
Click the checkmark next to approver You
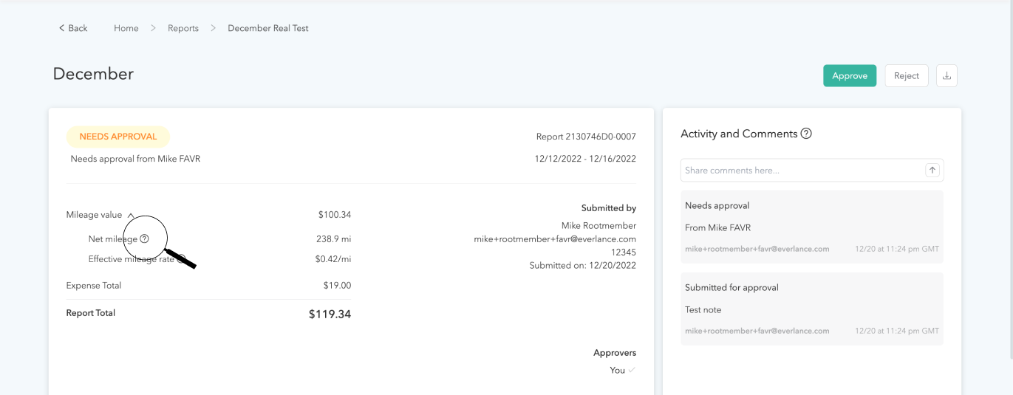pyautogui.click(x=632, y=370)
